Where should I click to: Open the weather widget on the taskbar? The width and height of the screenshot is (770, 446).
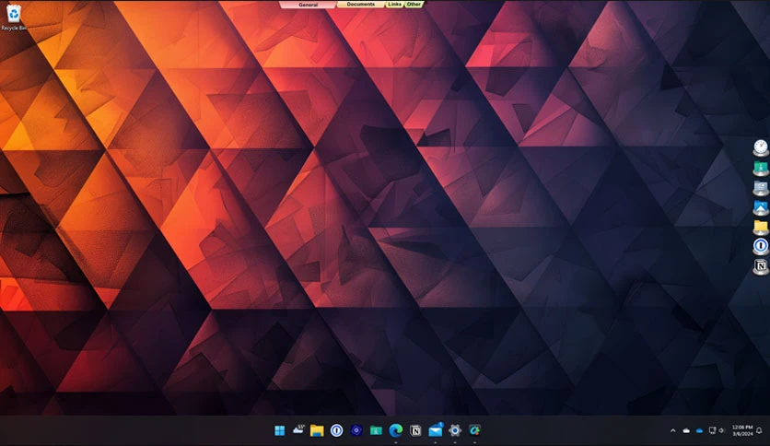(x=298, y=430)
